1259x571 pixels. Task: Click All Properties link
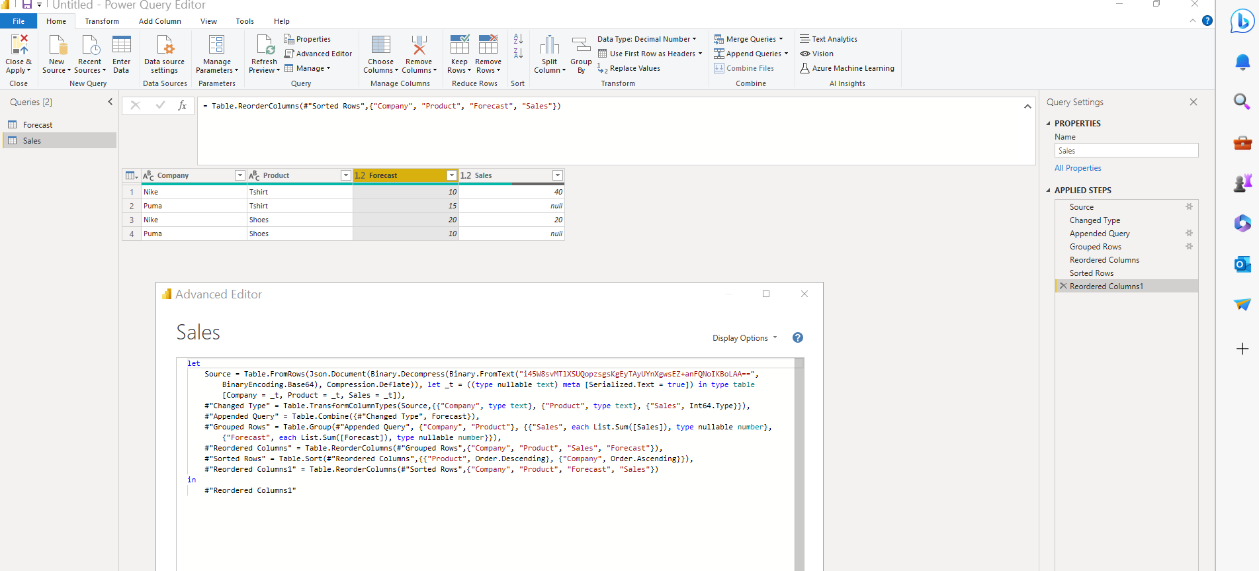pos(1078,168)
